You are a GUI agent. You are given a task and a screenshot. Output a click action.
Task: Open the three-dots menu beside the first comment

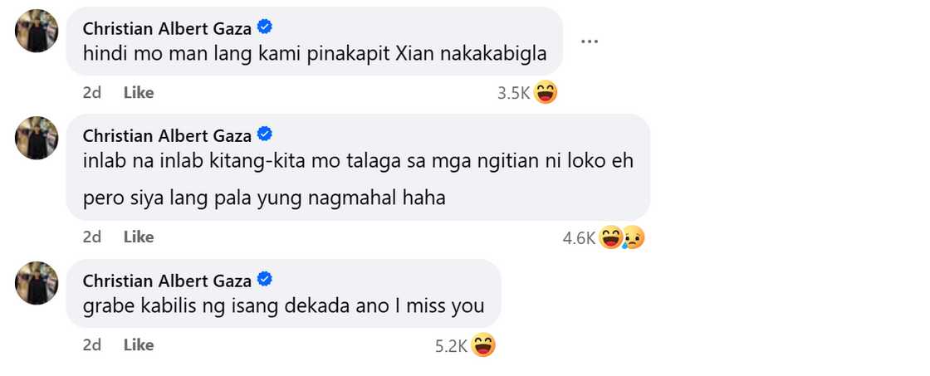pos(589,42)
